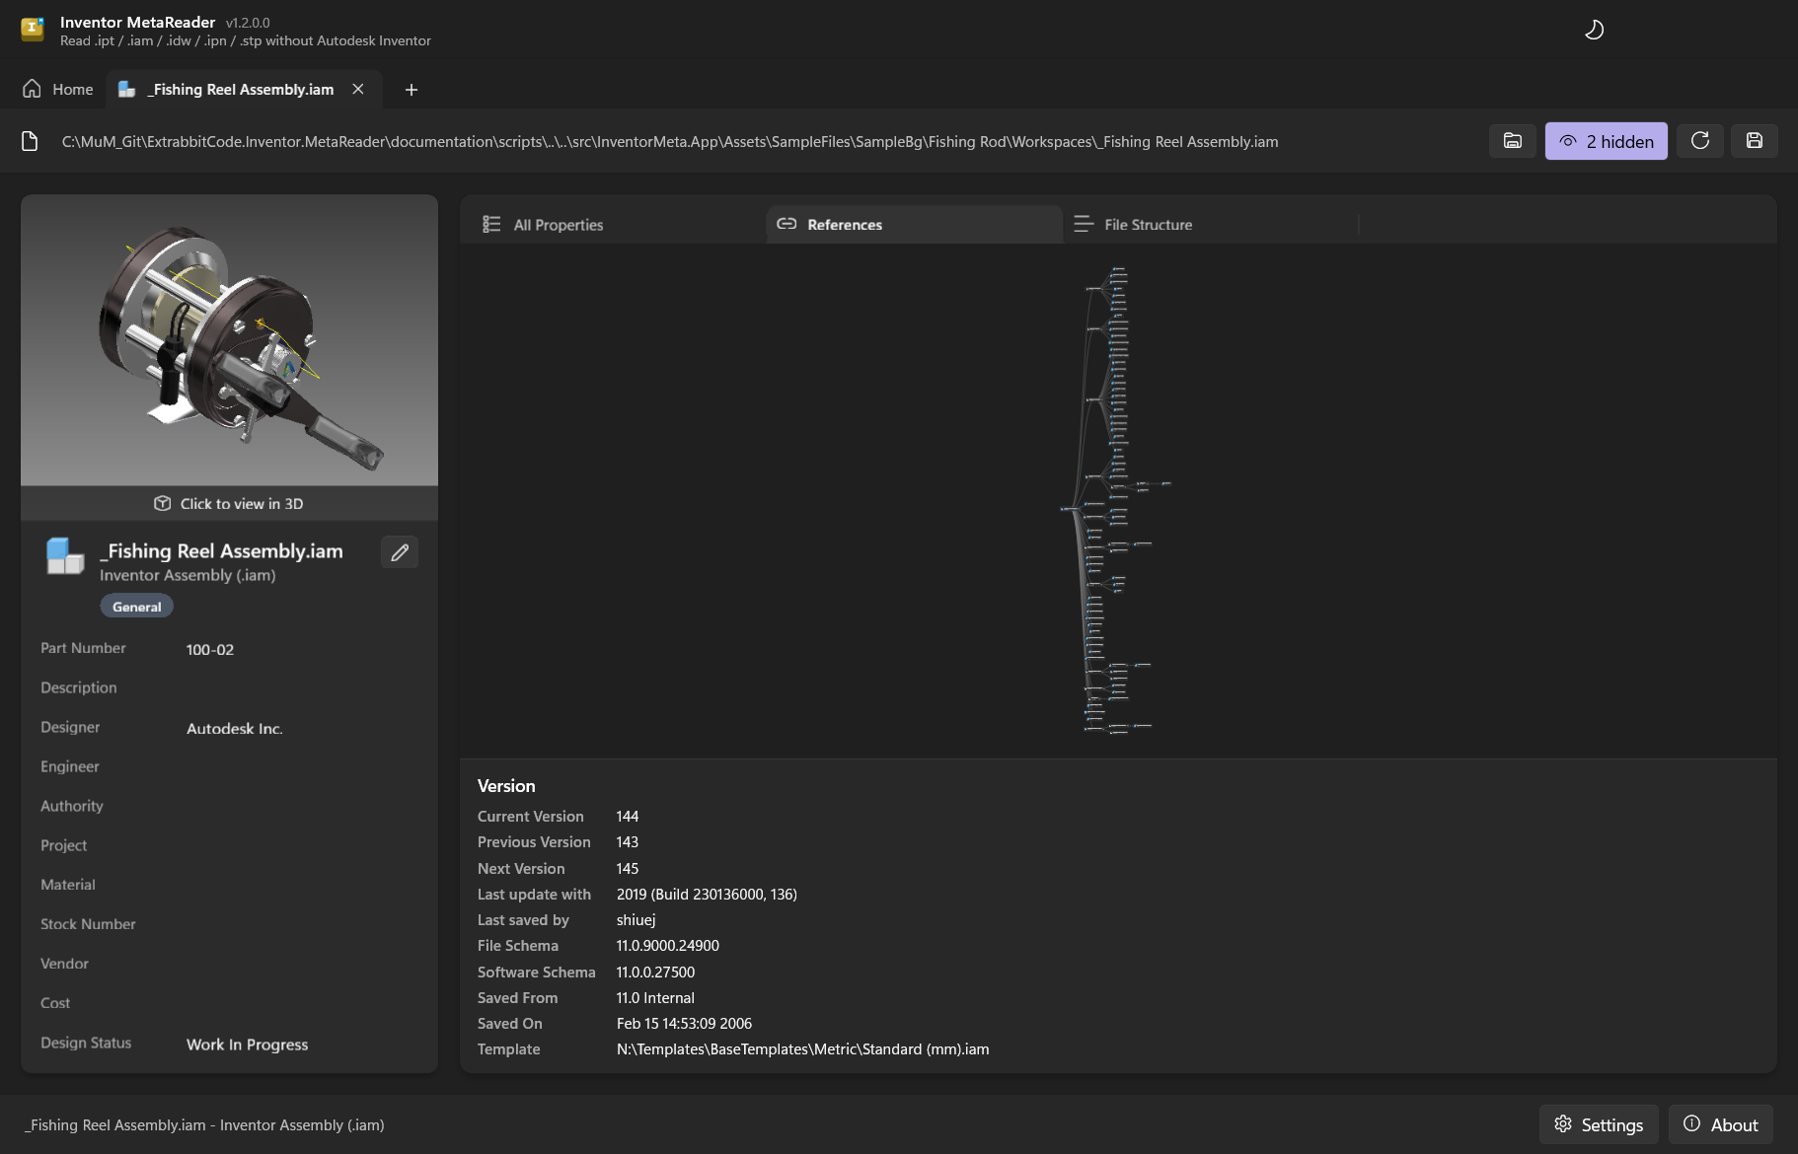The height and width of the screenshot is (1154, 1798).
Task: Click the Stock Number property label
Action: (88, 924)
